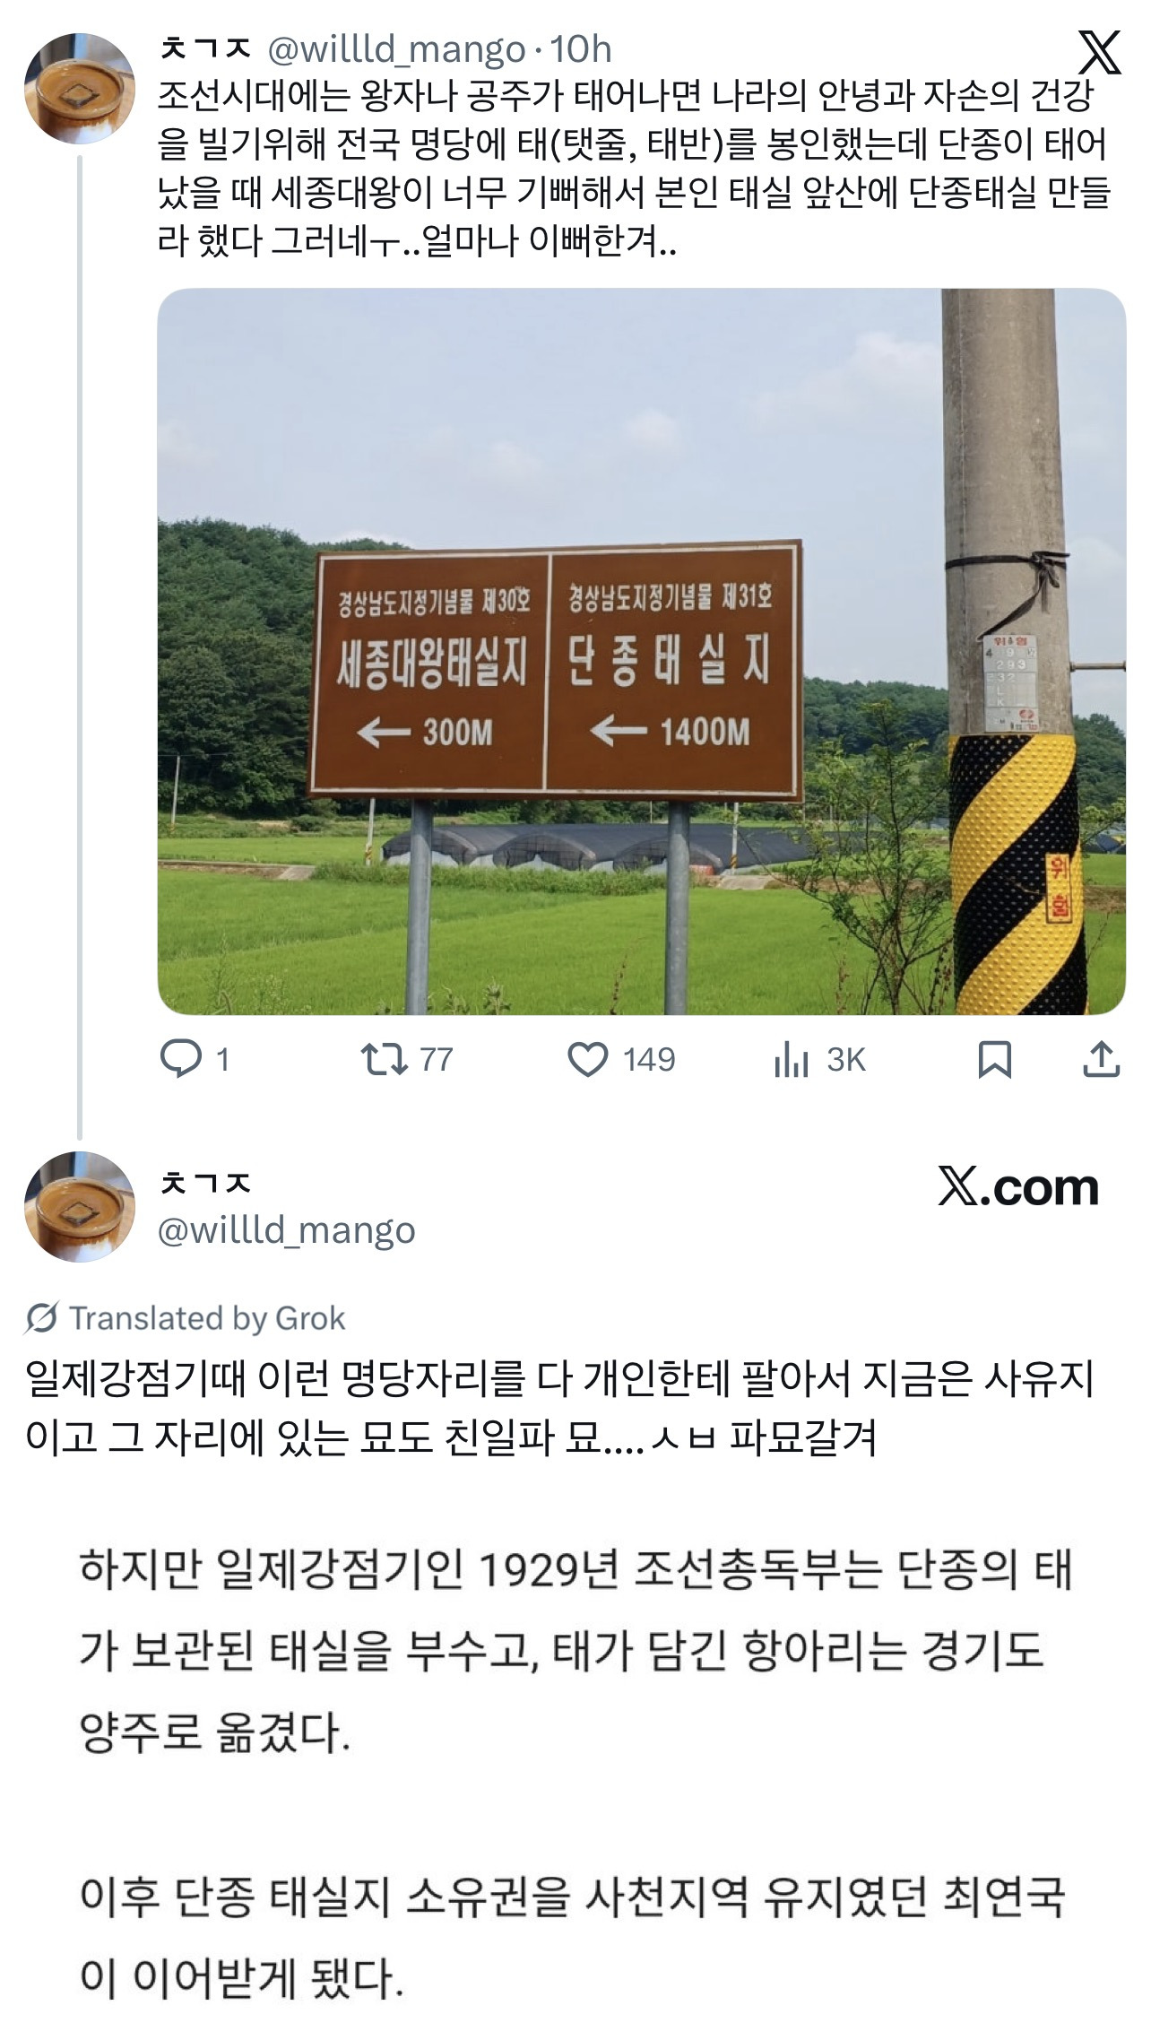
Task: Open the top tweet's coffee cup avatar
Action: coord(80,89)
